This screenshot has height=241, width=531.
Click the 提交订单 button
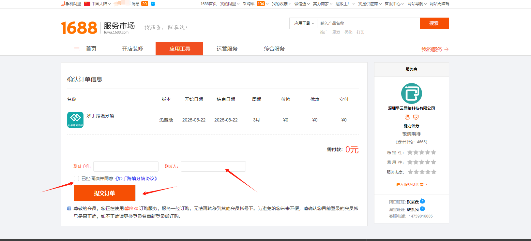[105, 193]
